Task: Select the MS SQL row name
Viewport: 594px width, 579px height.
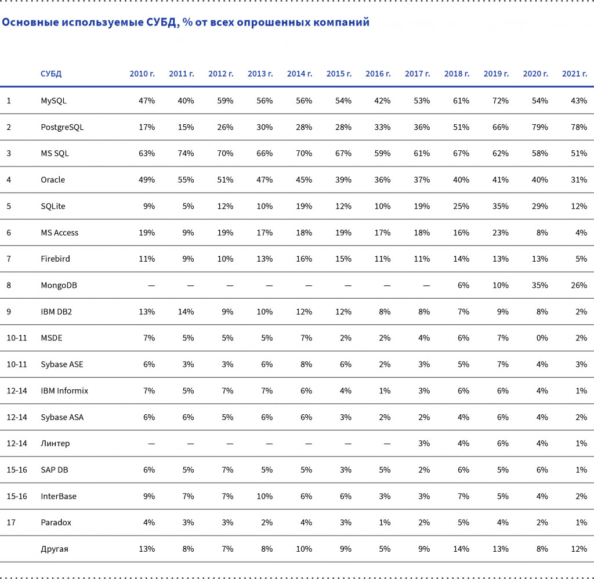Action: (x=55, y=153)
